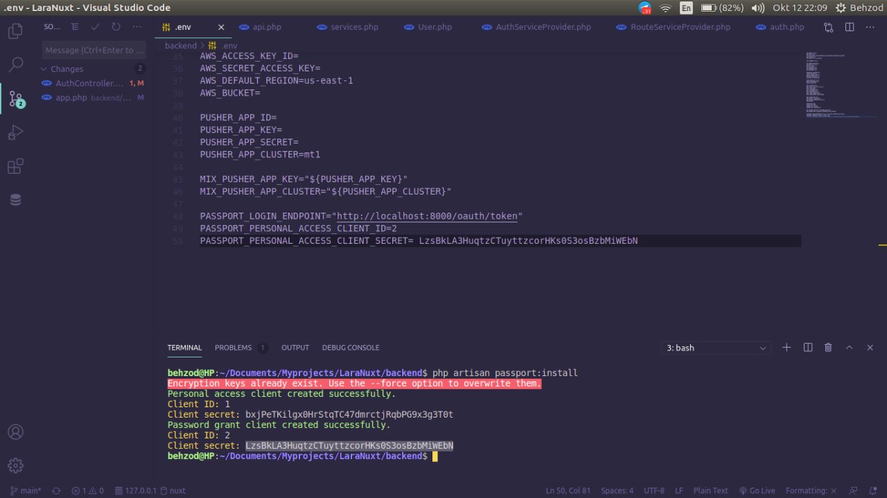
Task: Switch to the auth.php tab
Action: click(x=787, y=27)
